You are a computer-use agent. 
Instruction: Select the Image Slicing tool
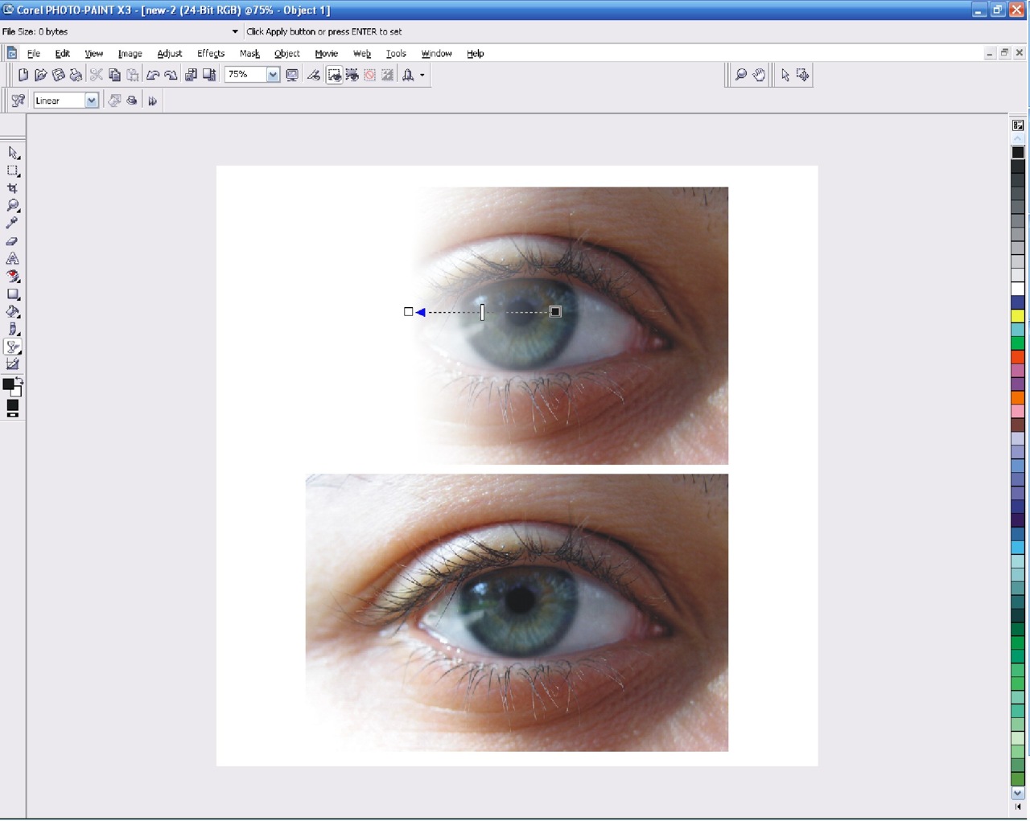tap(13, 364)
